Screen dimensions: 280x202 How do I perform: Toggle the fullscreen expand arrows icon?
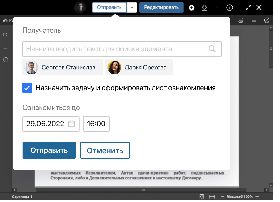point(248,7)
